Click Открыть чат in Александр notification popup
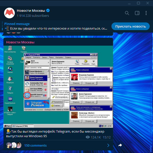Image resolution: width=153 pixels, height=153 pixels. point(90,121)
